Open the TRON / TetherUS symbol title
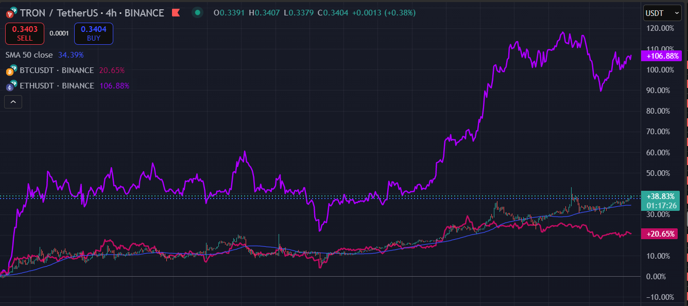The height and width of the screenshot is (306, 688). coord(92,13)
